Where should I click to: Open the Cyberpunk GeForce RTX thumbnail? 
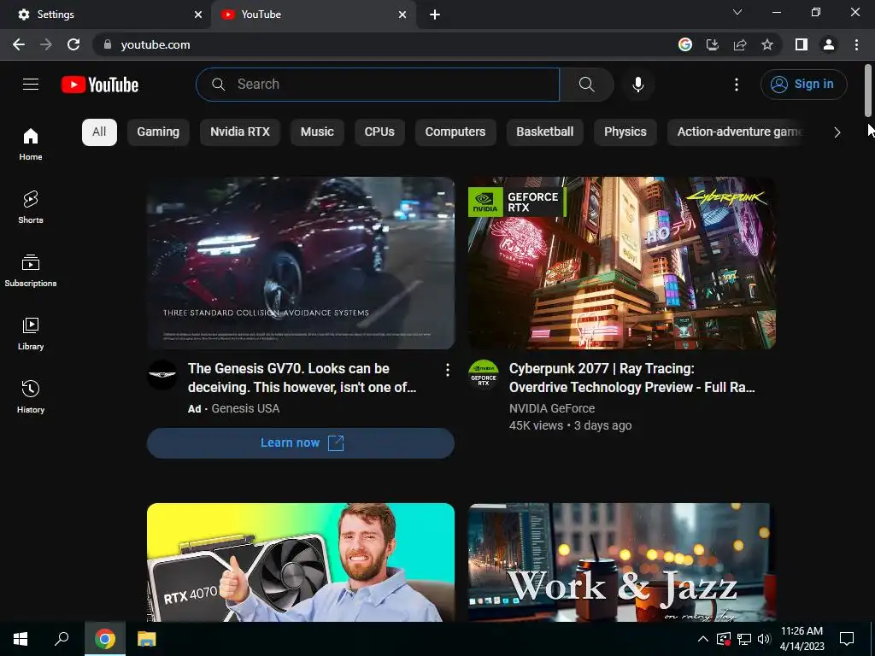(622, 263)
